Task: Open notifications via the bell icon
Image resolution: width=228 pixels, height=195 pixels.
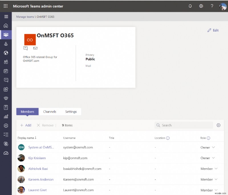Action: [190, 6]
